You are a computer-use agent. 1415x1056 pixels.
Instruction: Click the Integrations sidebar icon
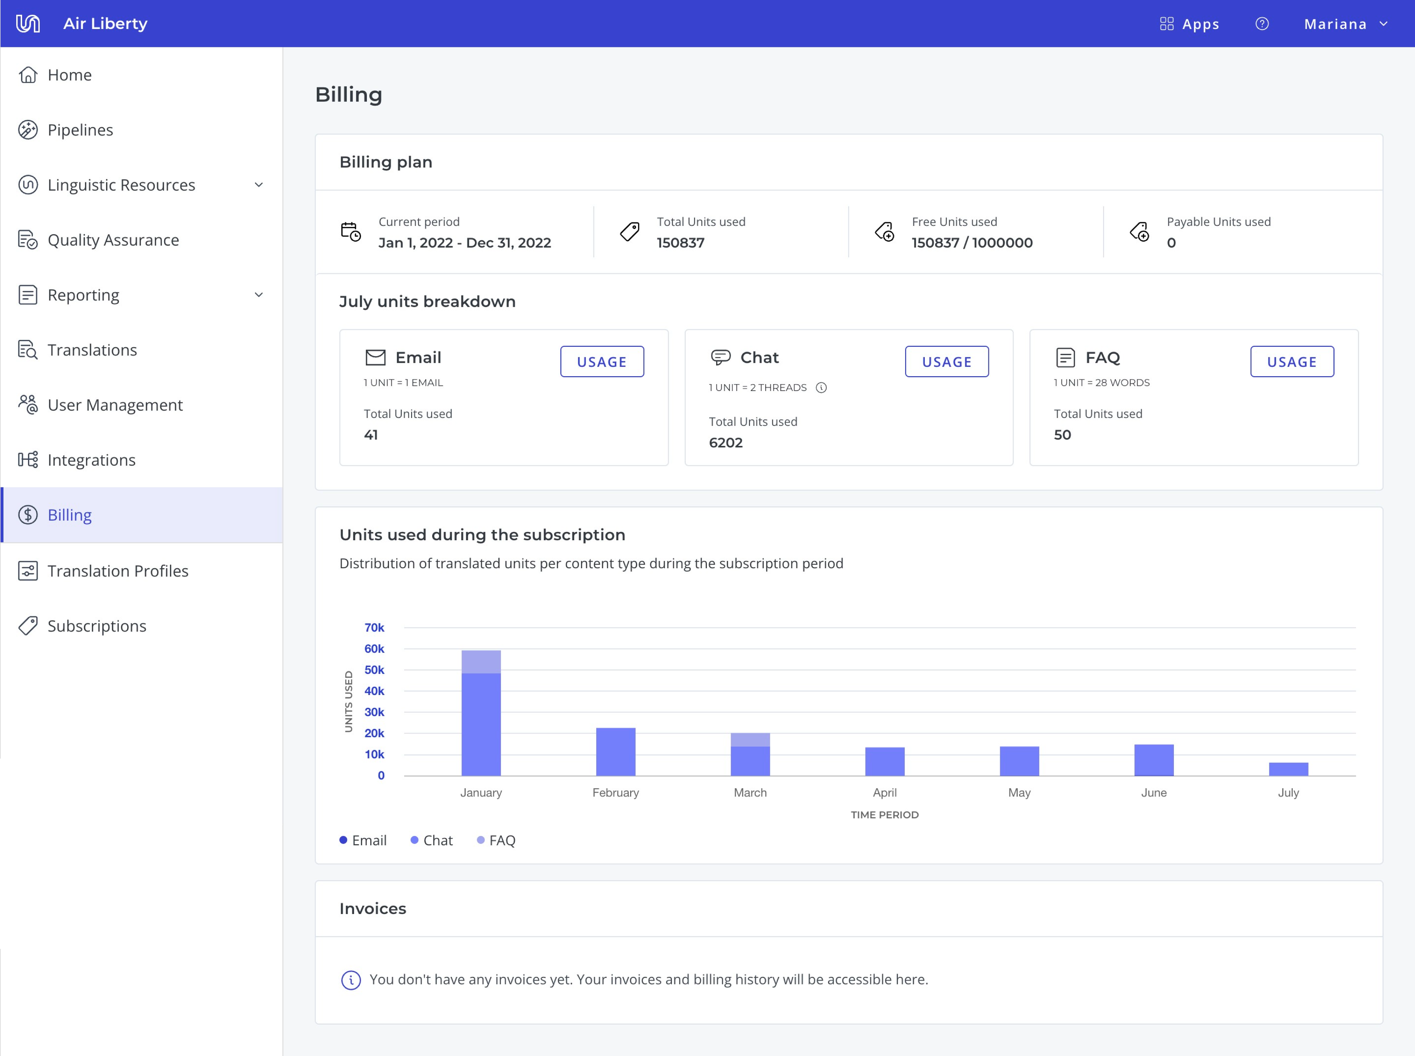28,459
